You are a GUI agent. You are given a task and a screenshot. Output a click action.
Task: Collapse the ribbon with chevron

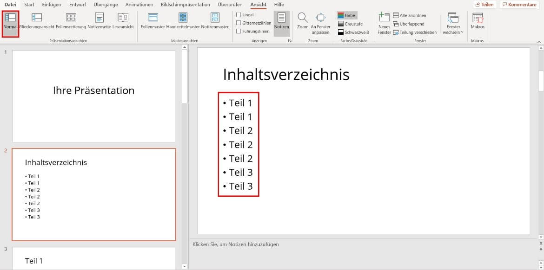coord(539,42)
